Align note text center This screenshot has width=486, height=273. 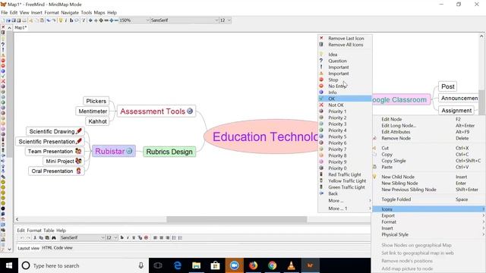pos(161,237)
